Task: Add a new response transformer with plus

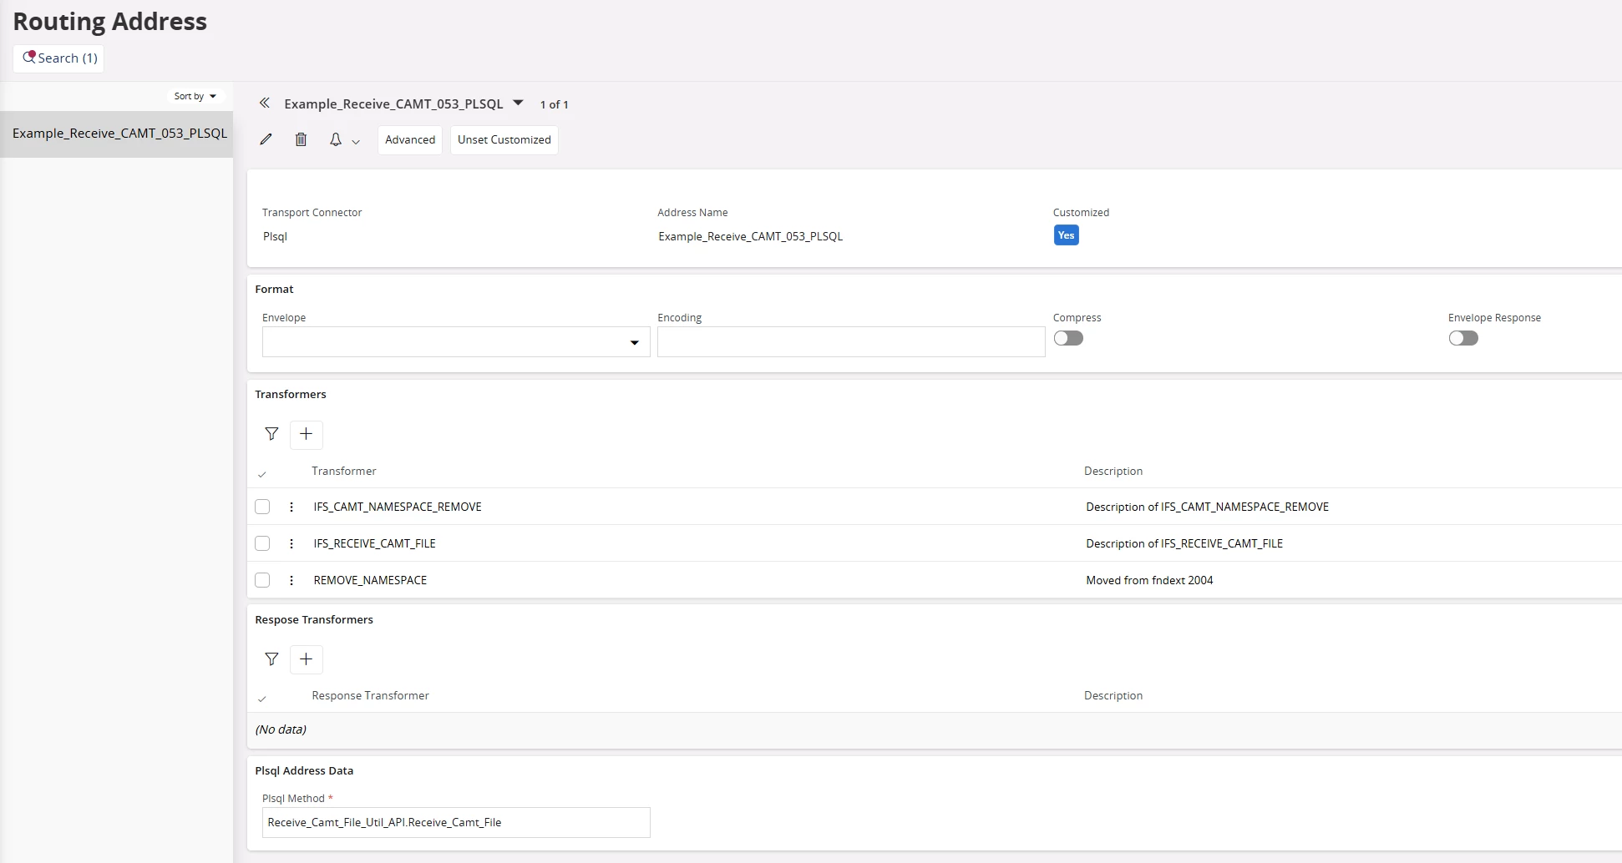Action: [307, 659]
